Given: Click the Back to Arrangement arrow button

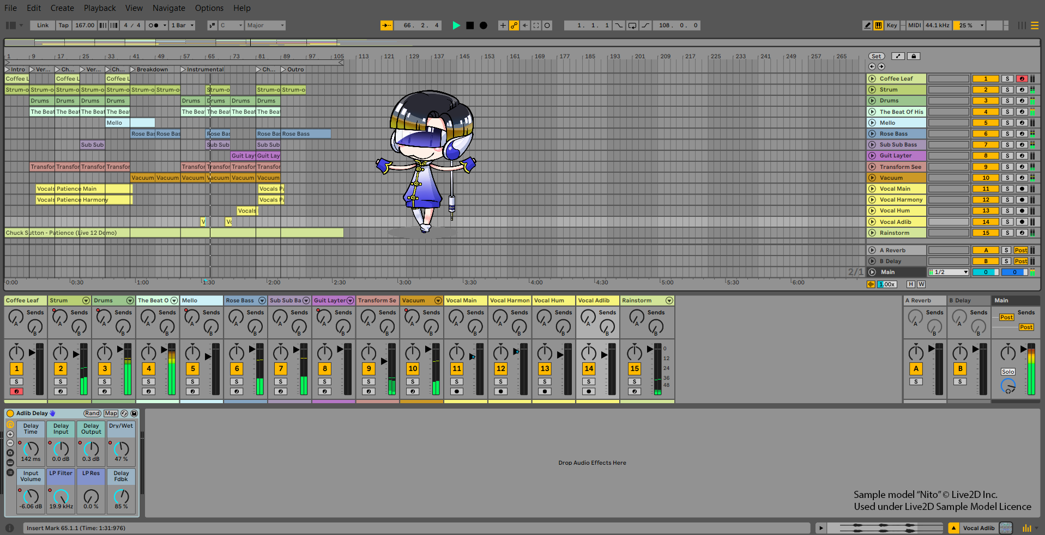Looking at the screenshot, I should (x=525, y=26).
